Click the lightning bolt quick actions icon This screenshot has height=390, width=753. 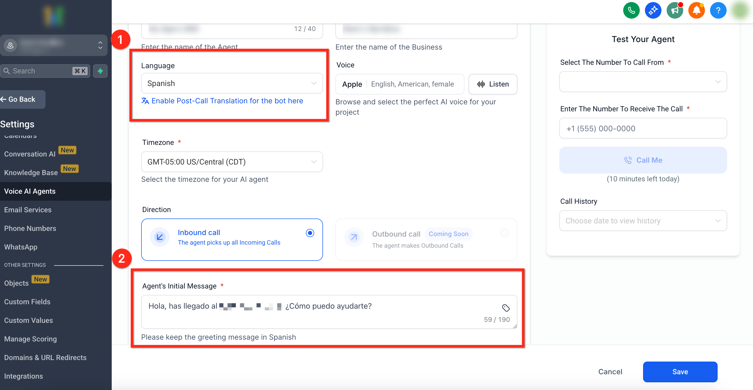click(100, 71)
